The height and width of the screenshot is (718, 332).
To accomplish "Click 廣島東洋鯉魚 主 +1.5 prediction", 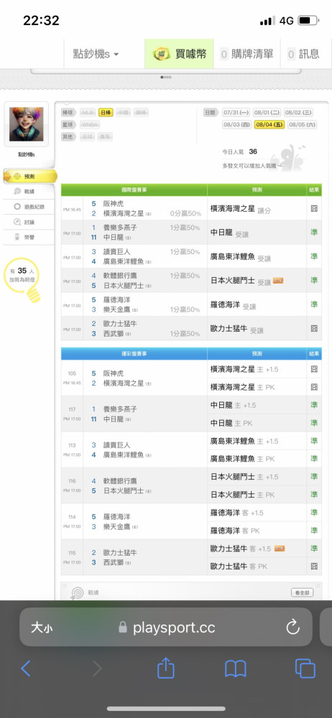I will click(244, 441).
